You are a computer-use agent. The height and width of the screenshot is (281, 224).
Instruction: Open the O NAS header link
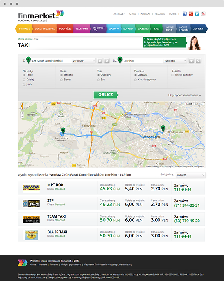(x=133, y=14)
